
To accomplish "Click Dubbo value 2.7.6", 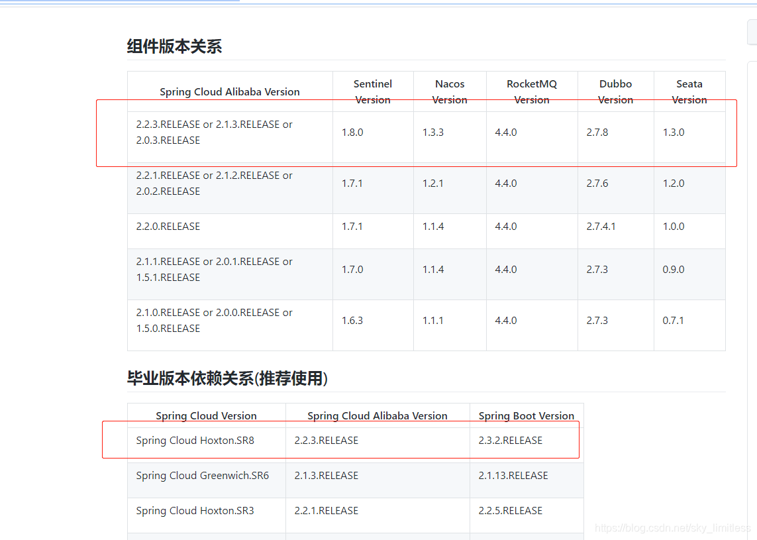I will [597, 184].
